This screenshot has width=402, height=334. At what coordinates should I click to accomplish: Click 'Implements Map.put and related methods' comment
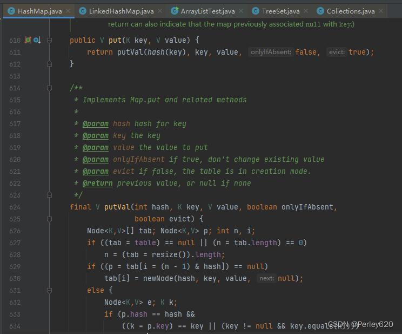tap(165, 100)
